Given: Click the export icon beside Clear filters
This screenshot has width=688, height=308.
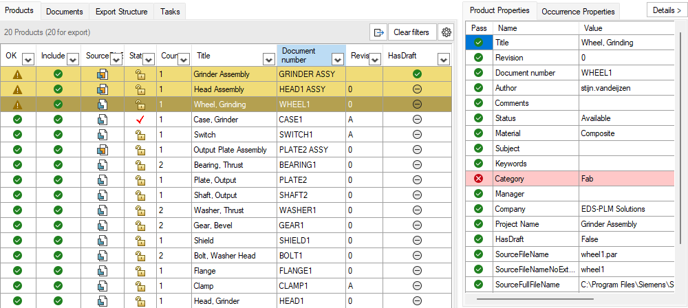Looking at the screenshot, I should [x=378, y=32].
